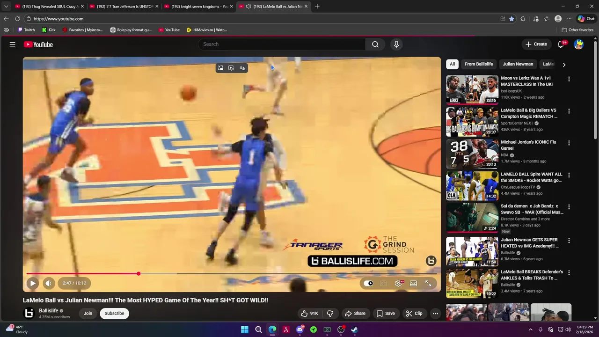The image size is (599, 337).
Task: Show hidden system tray icons
Action: coord(530,330)
